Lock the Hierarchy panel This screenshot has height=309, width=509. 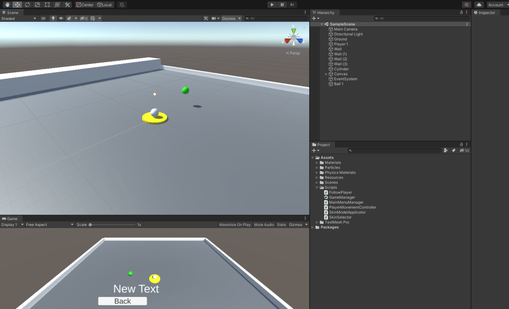click(x=461, y=12)
